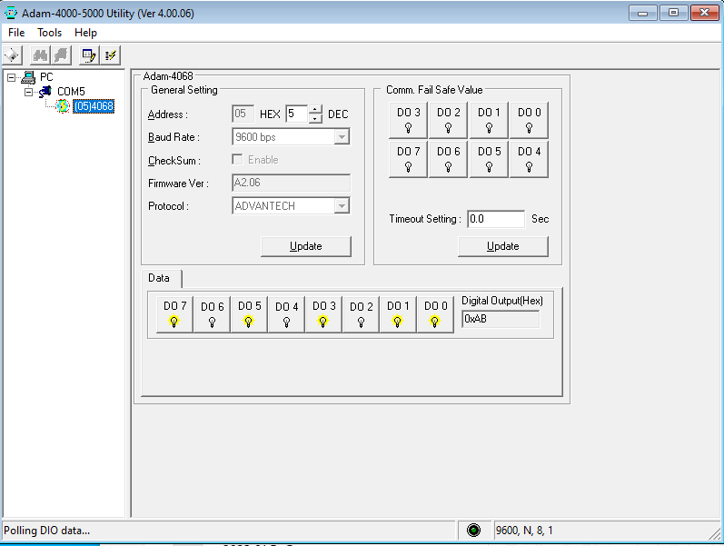Open the Baud Rate dropdown

point(342,137)
